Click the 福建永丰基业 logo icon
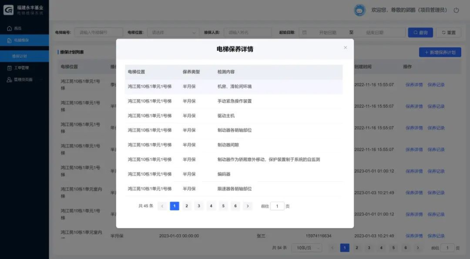 point(9,10)
